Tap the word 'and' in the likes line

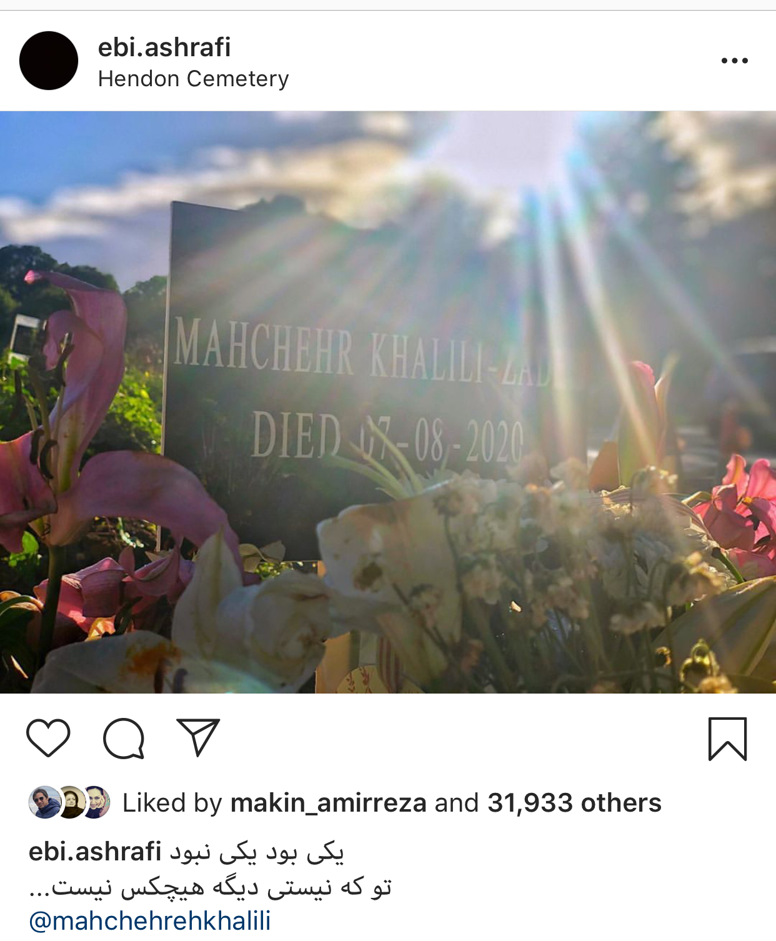point(457,803)
